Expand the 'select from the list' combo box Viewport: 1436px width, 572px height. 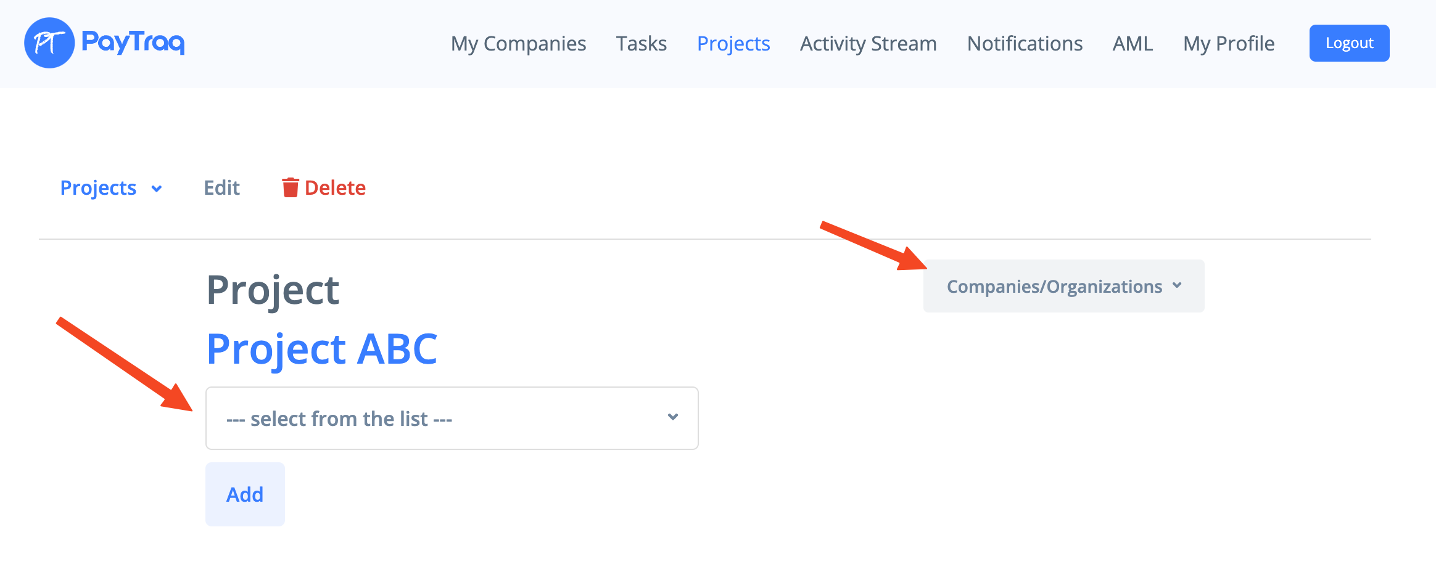(452, 419)
